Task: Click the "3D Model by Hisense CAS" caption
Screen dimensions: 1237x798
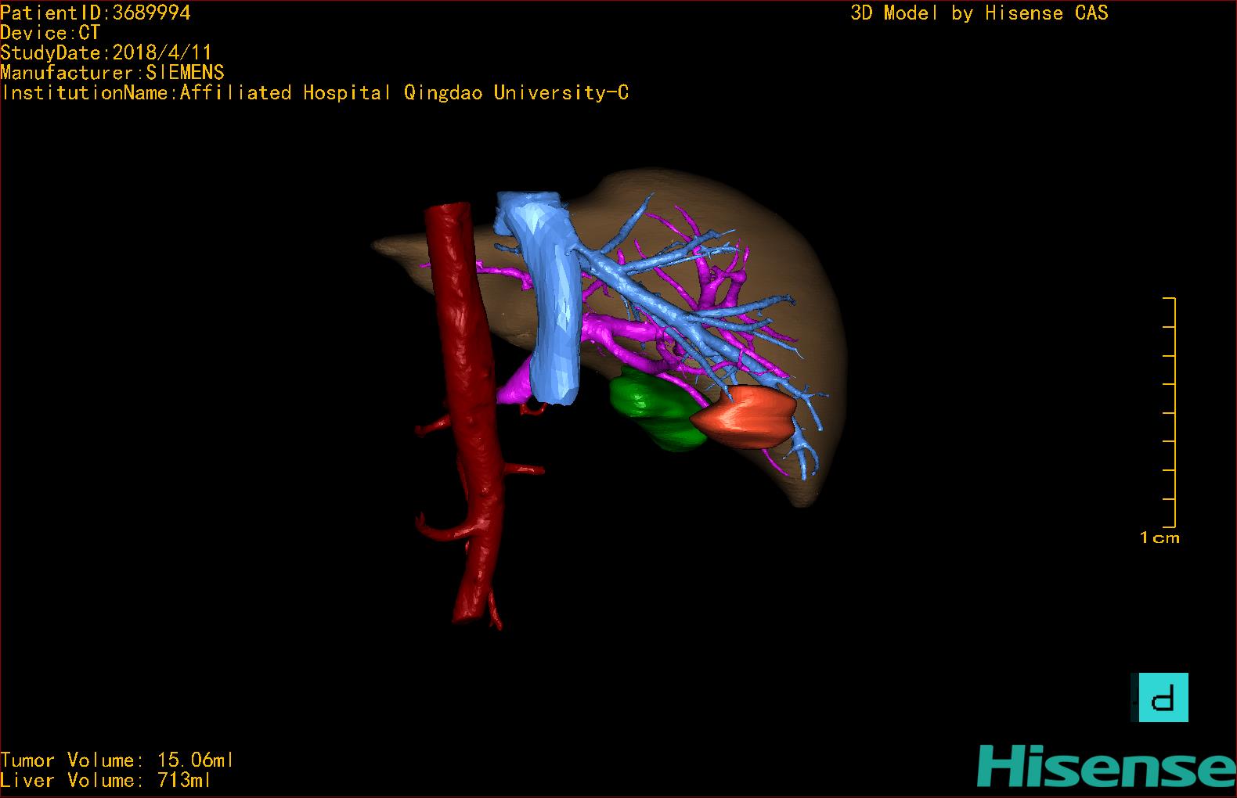Action: [x=979, y=13]
